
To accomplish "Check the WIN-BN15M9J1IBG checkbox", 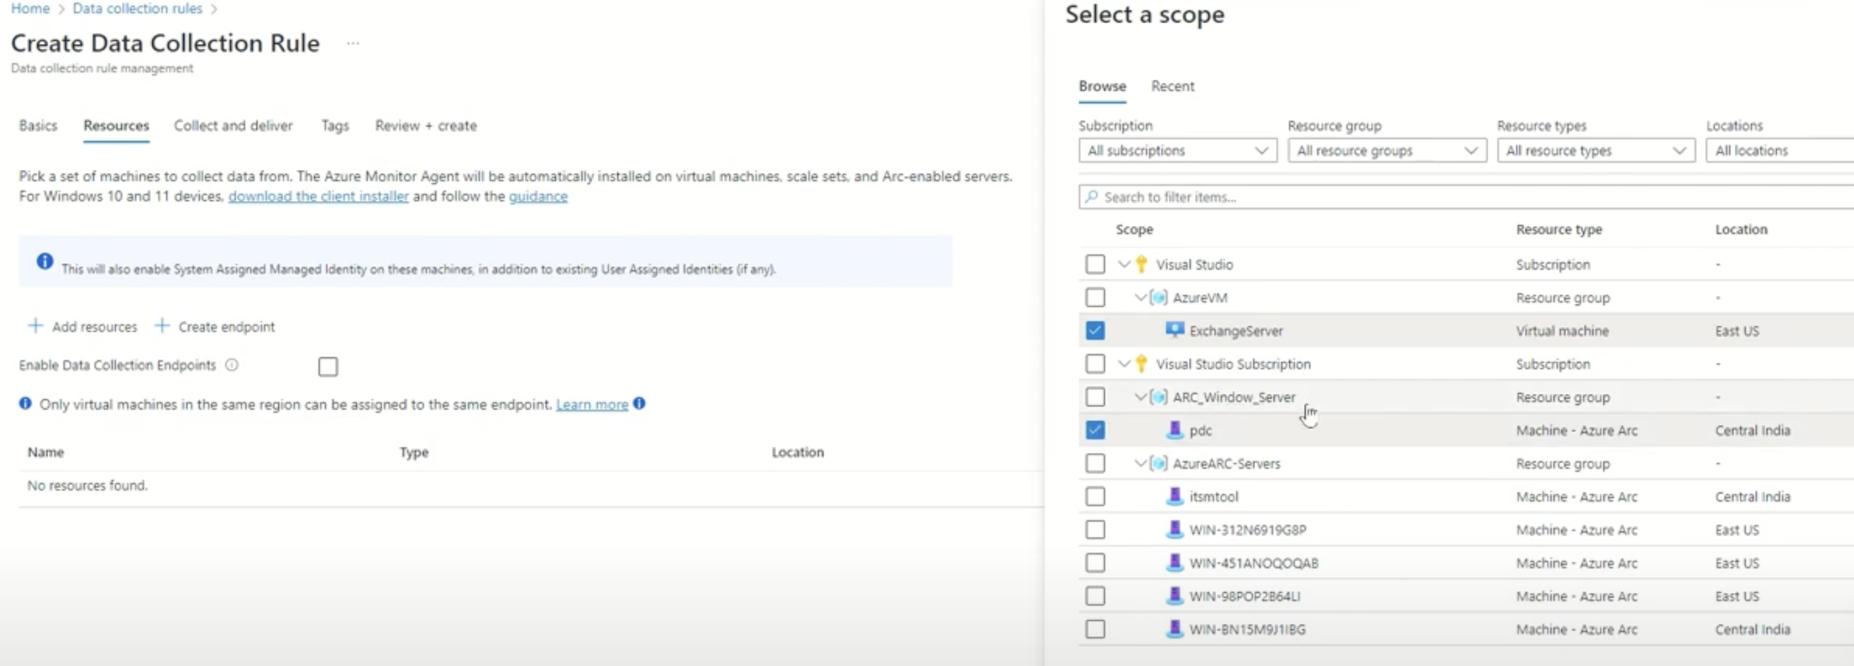I will (x=1095, y=629).
